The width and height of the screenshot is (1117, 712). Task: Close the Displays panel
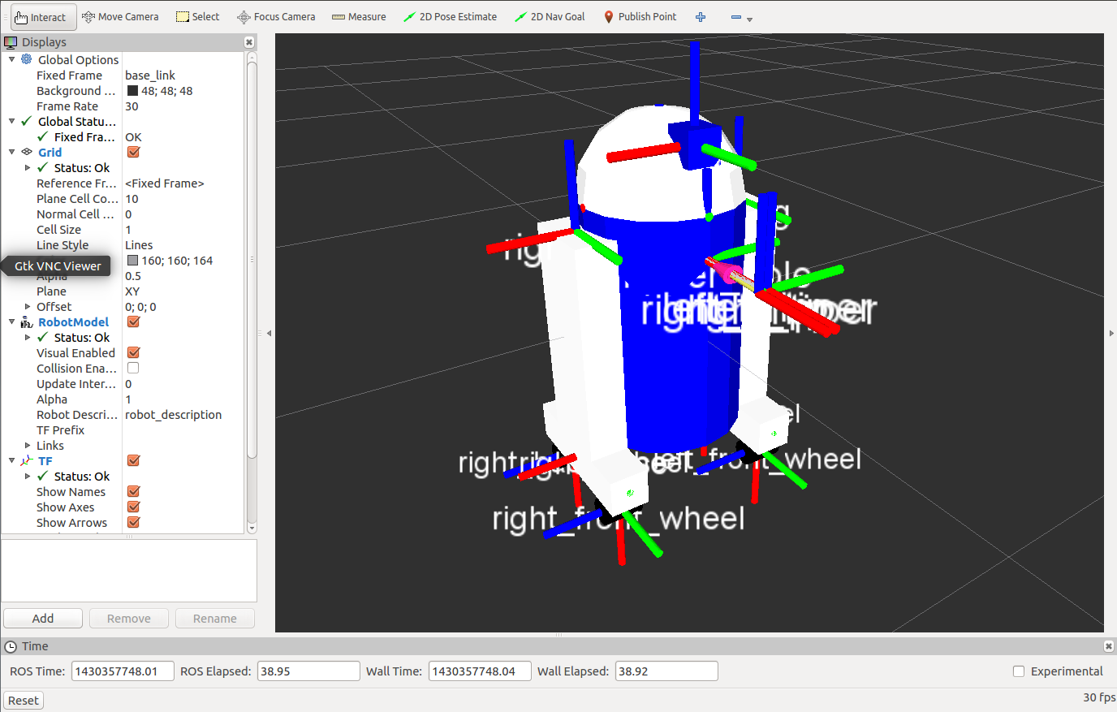[249, 42]
